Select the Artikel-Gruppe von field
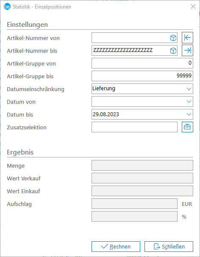Screen dimensions: 200x257 click(x=142, y=63)
